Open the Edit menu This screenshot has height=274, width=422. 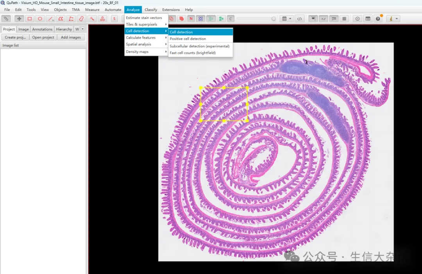click(x=18, y=9)
